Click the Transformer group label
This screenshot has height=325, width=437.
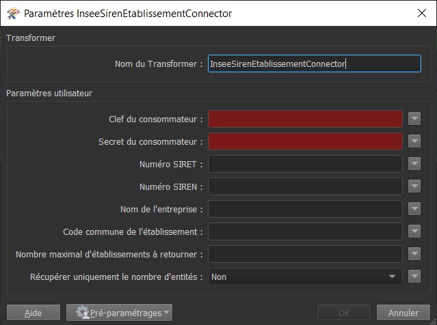pyautogui.click(x=31, y=38)
